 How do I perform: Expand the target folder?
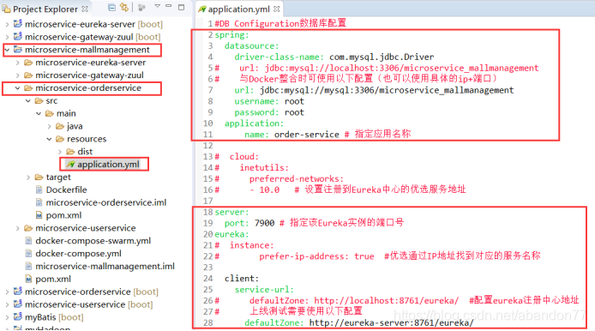[28, 178]
